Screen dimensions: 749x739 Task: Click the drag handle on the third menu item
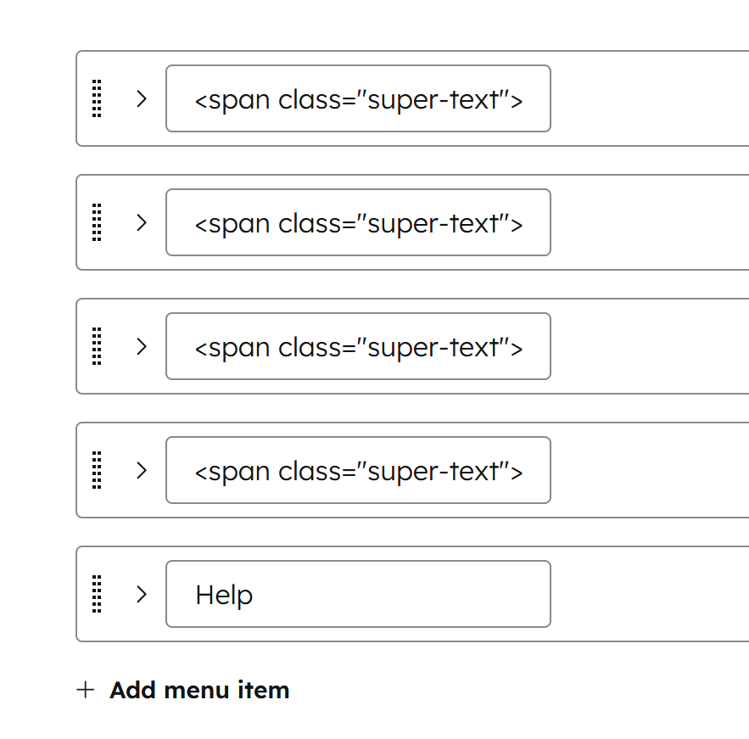coord(96,346)
